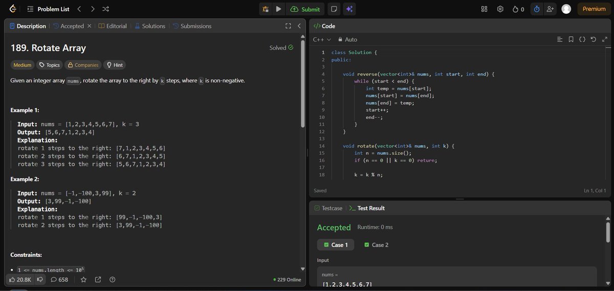The height and width of the screenshot is (291, 614).
Task: Like the problem with thumbs up 20.8K
Action: pos(20,280)
